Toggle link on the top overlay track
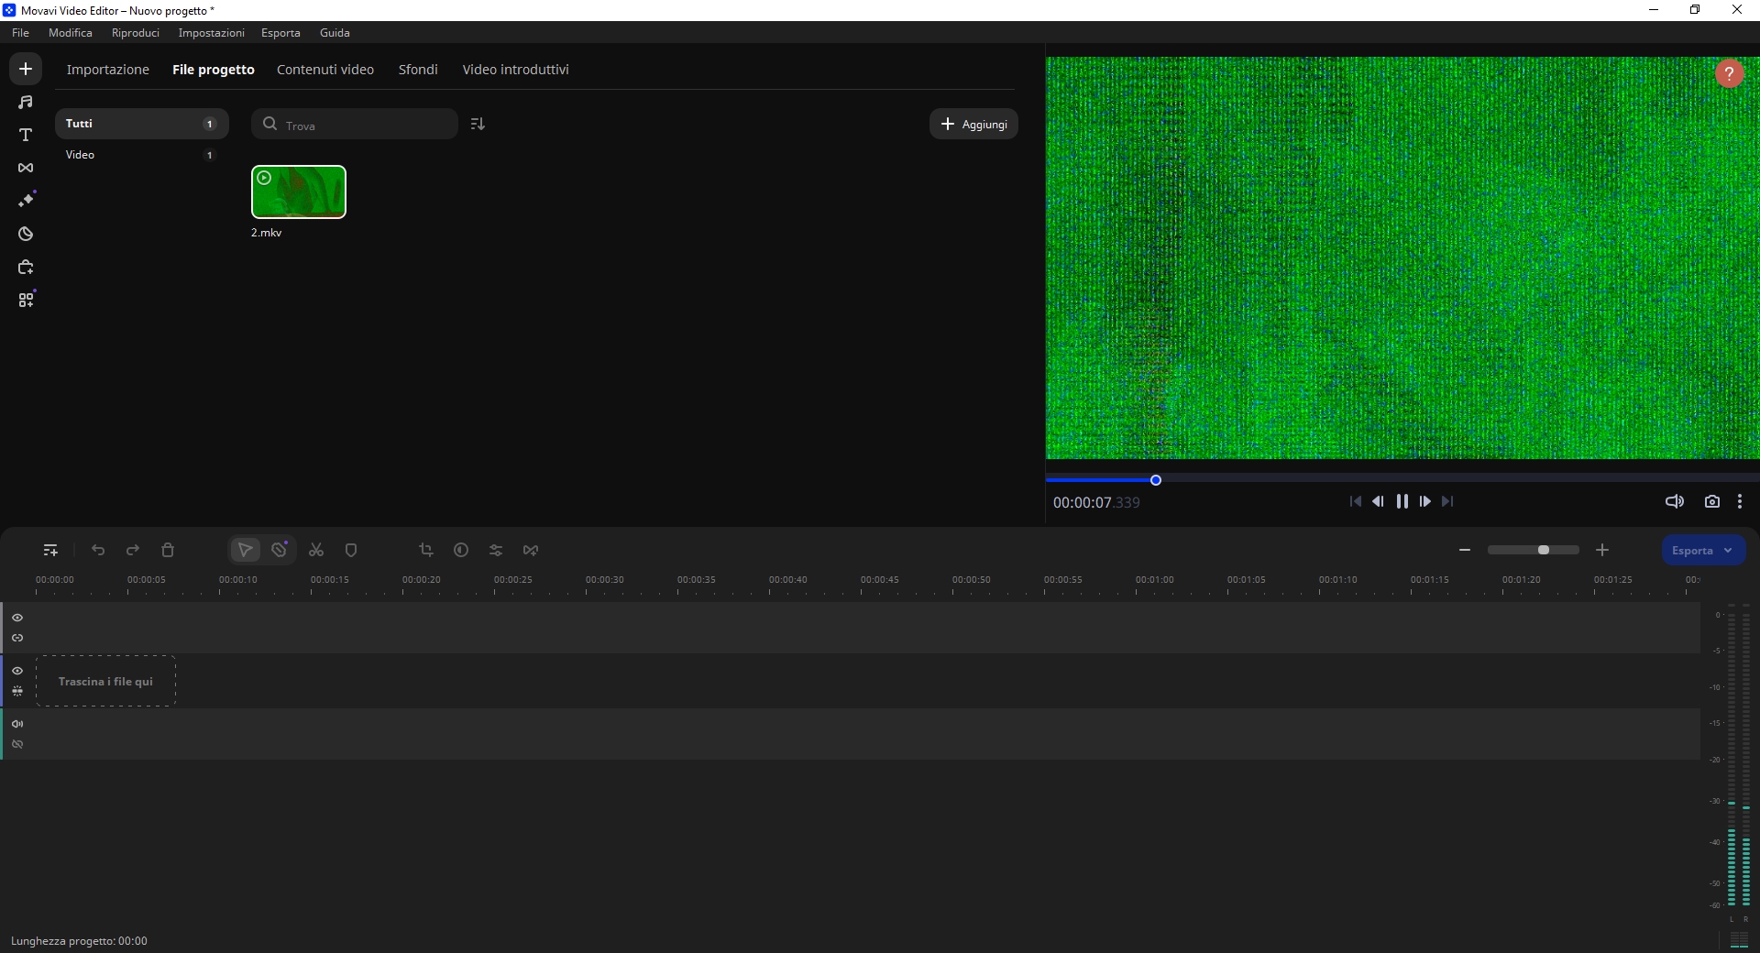This screenshot has height=953, width=1760. point(17,638)
